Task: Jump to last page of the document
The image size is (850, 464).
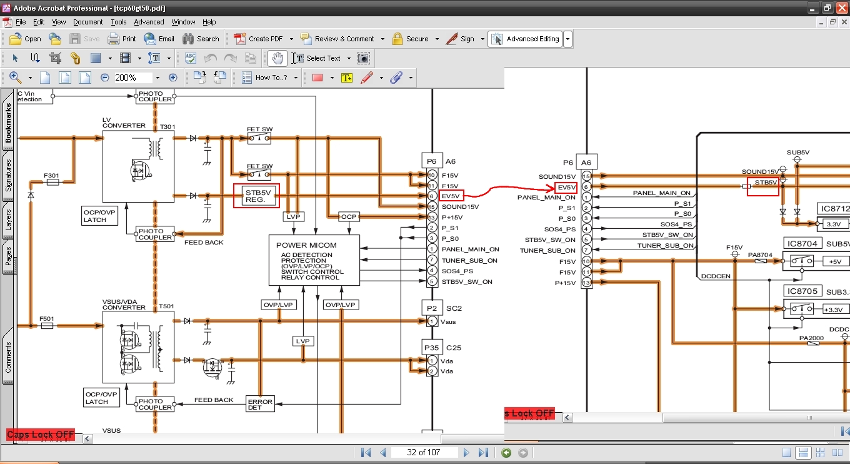Action: 483,453
